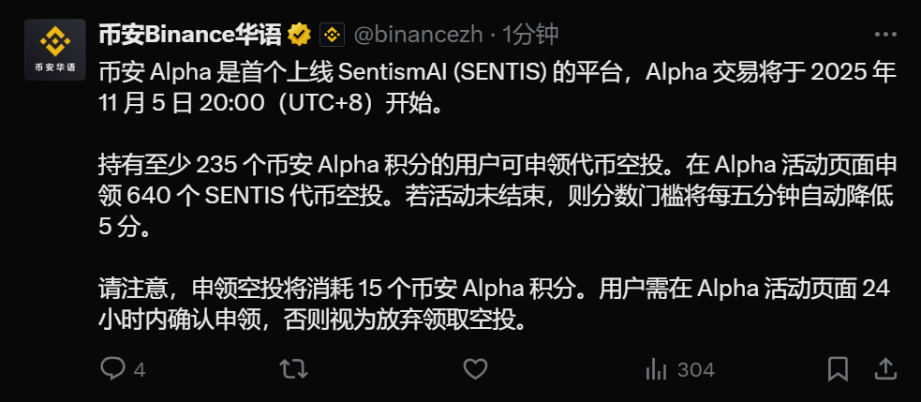921x402 pixels.
Task: Click the reply count number 4
Action: tap(140, 370)
